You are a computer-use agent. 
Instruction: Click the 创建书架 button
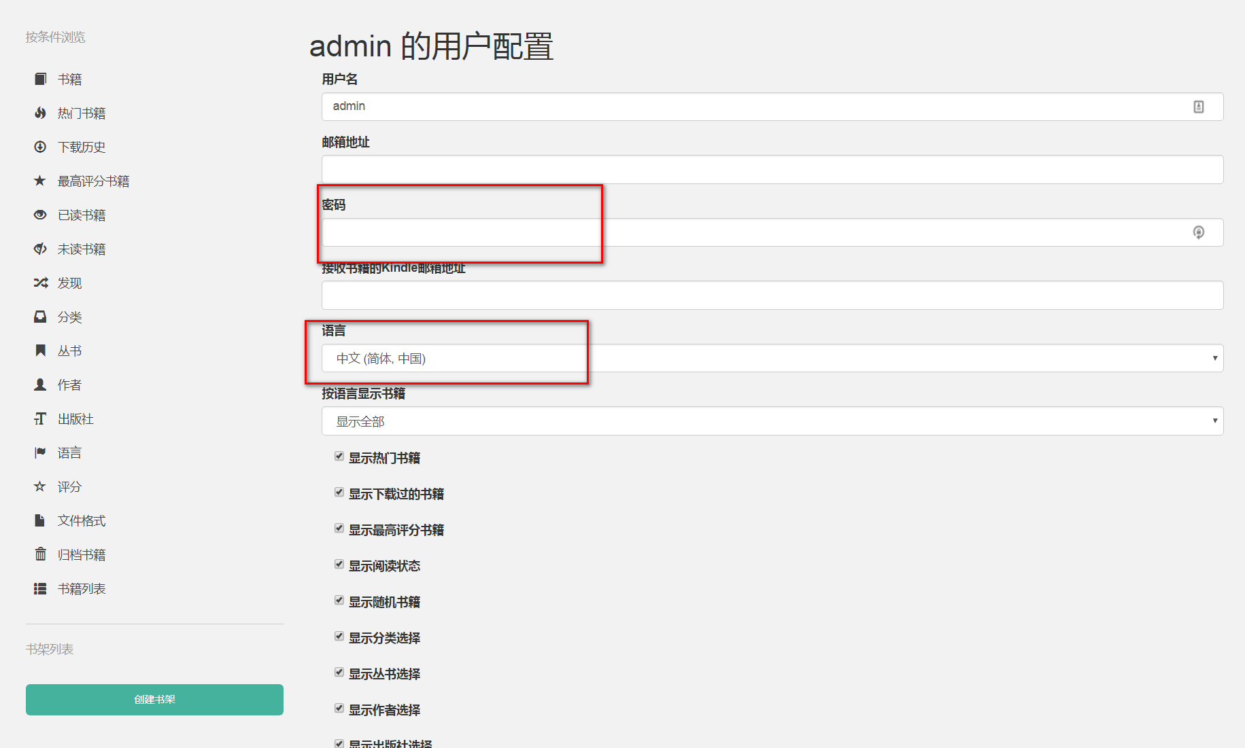click(x=154, y=699)
